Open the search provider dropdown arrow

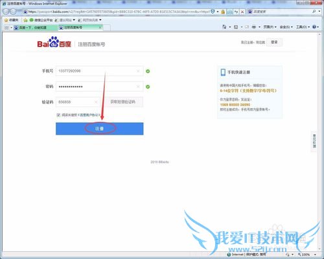pos(319,12)
